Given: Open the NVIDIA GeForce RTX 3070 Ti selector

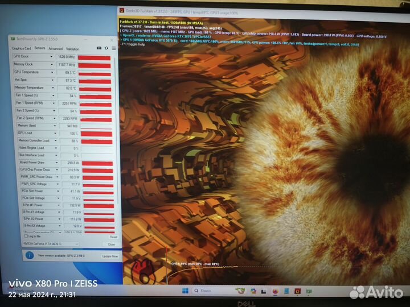Looking at the screenshot, I should pyautogui.click(x=50, y=244).
